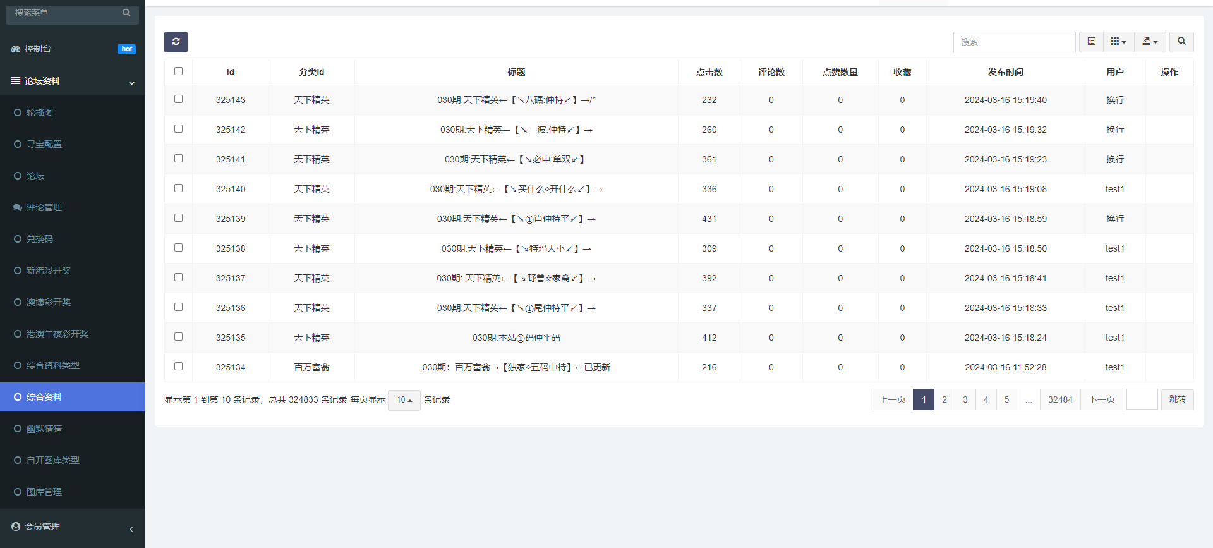Click the circle icon next to 兑换码
This screenshot has height=548, width=1213.
(x=18, y=239)
